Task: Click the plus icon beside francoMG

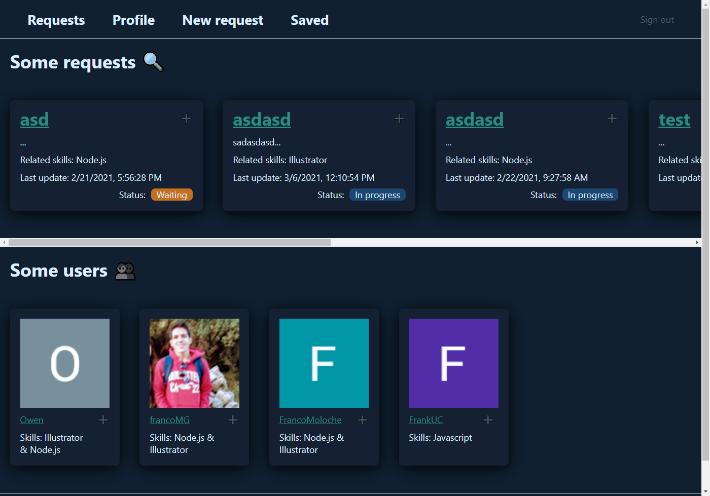Action: pyautogui.click(x=233, y=420)
